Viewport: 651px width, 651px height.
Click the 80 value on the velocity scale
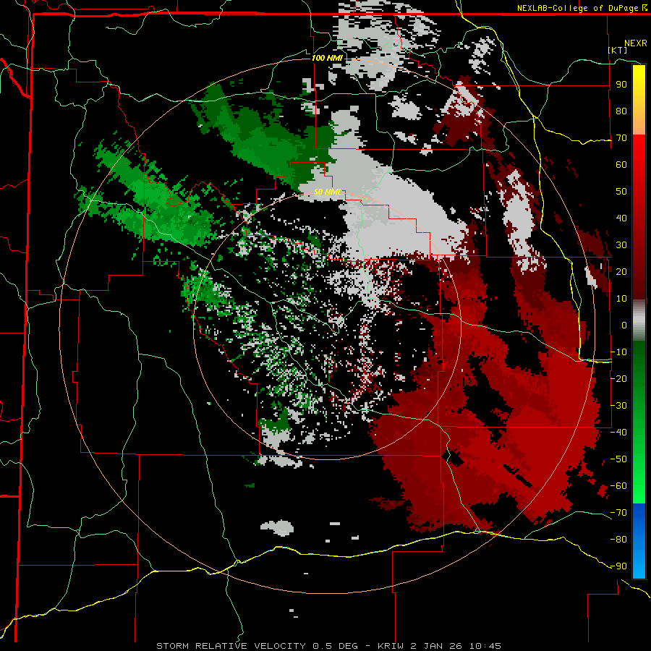click(621, 111)
